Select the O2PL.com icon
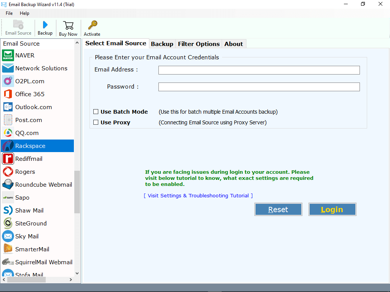Screen dimensions: 390x292 8,81
